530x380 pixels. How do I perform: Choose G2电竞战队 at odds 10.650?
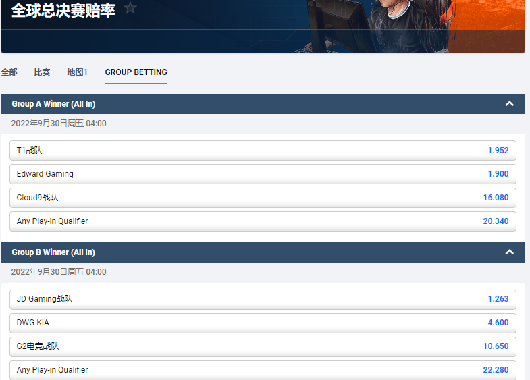coord(263,346)
